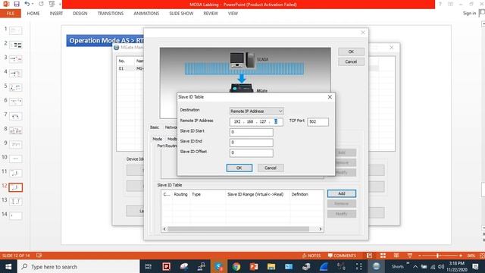
Task: Toggle the COMMENTS pane
Action: click(x=342, y=256)
